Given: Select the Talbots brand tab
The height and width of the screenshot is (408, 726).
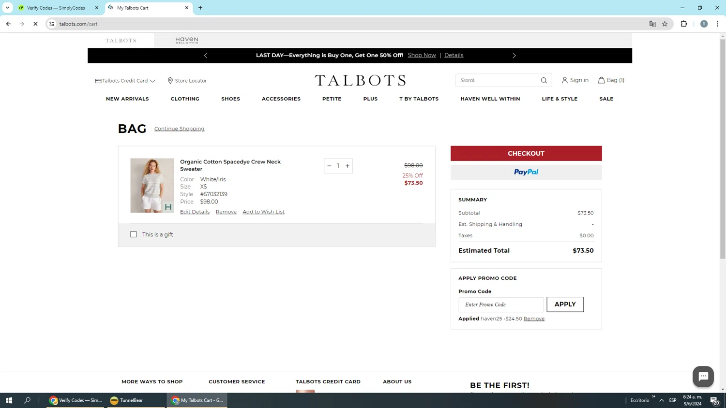Looking at the screenshot, I should (x=121, y=41).
